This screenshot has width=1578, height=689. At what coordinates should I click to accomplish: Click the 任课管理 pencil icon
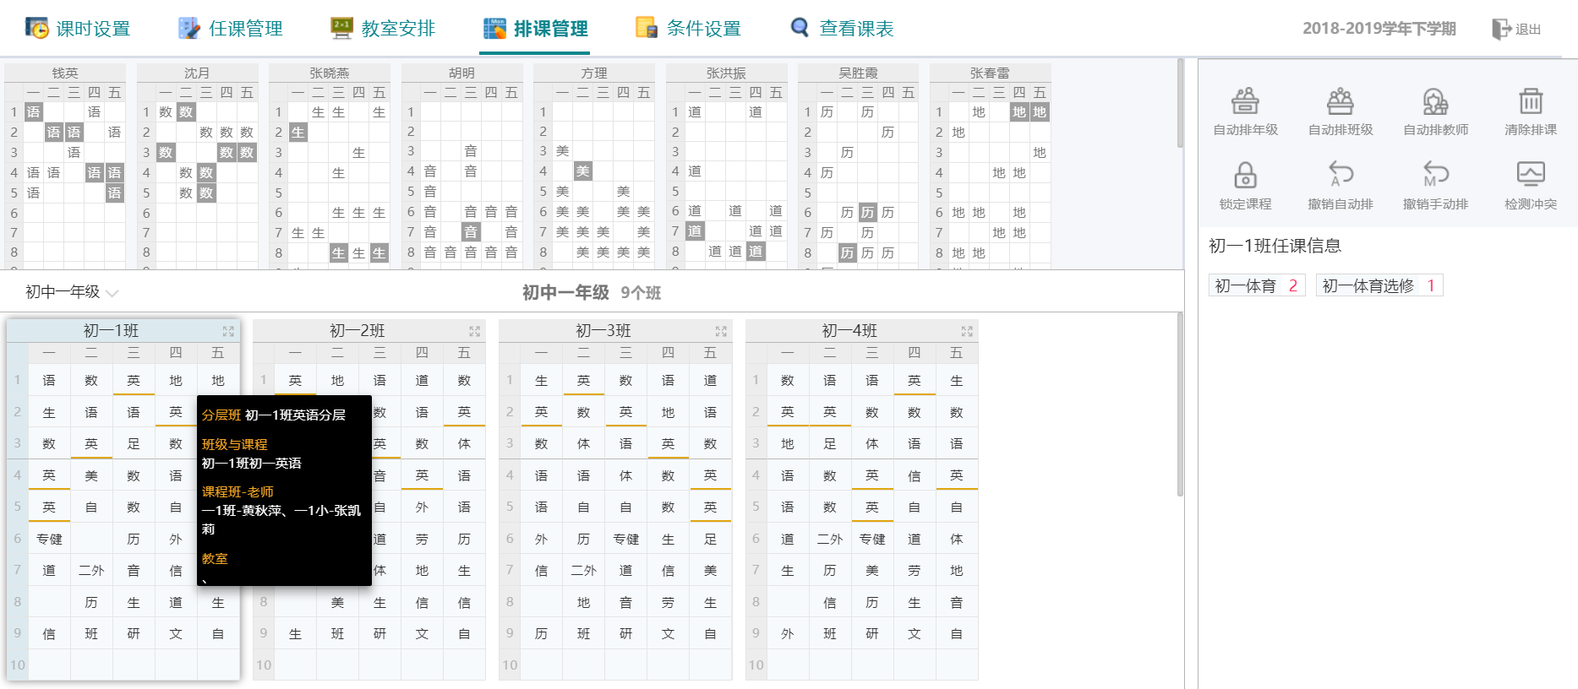(189, 28)
